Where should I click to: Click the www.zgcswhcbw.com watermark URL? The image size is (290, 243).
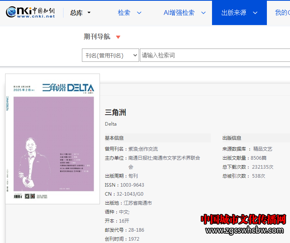pos(244,230)
